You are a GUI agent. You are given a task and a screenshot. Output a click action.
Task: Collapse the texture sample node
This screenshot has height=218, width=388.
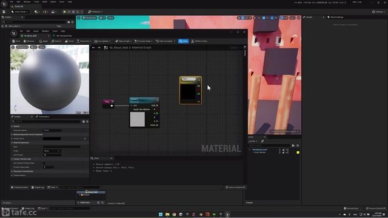coord(157,100)
